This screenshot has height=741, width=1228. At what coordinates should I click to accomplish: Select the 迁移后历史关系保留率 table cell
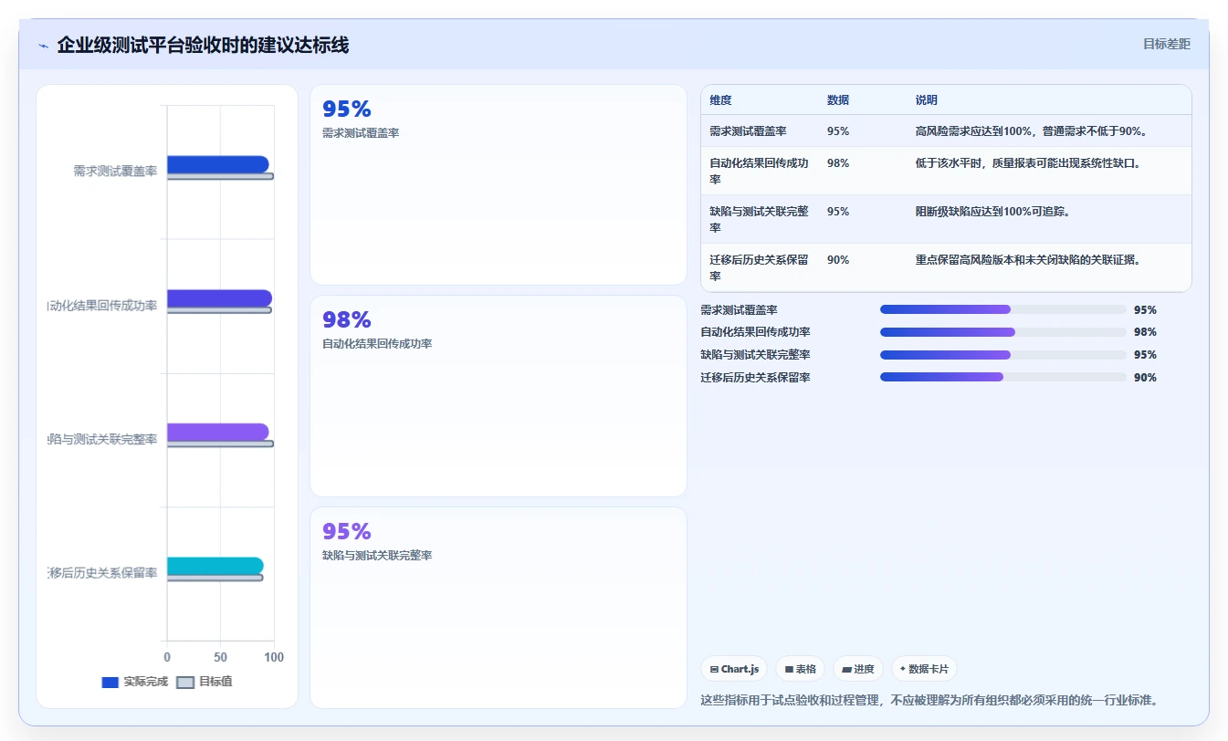coord(760,267)
